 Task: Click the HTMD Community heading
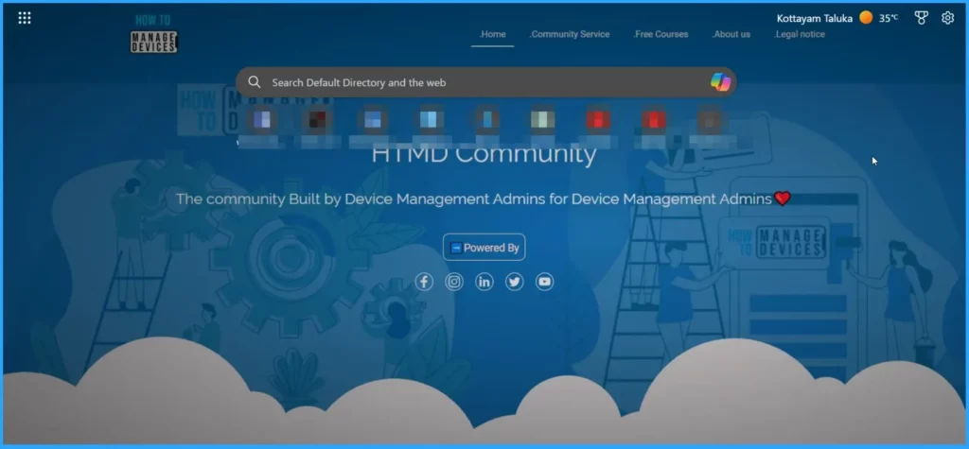[484, 154]
